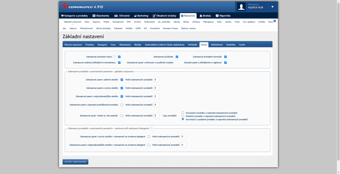Open the Moduly puzzle menu
This screenshot has height=174, width=340.
tap(205, 16)
